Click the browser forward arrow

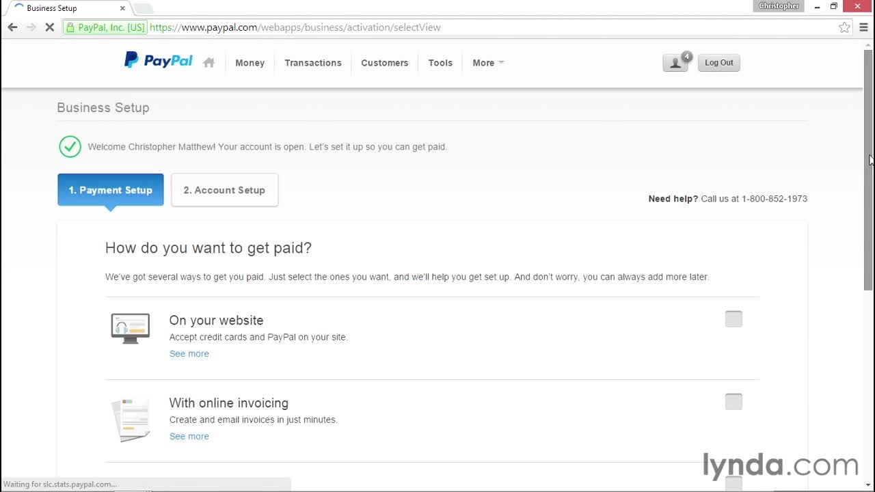tap(31, 27)
